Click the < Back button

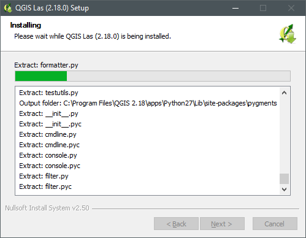tap(176, 224)
